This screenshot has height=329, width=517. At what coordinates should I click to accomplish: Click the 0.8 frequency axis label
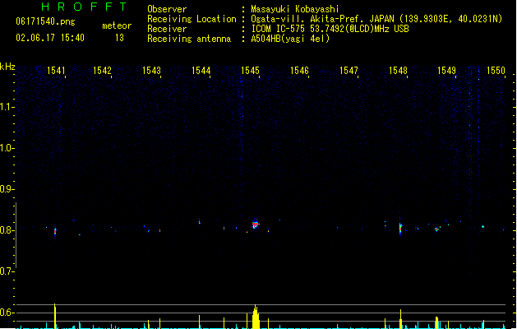(7, 230)
